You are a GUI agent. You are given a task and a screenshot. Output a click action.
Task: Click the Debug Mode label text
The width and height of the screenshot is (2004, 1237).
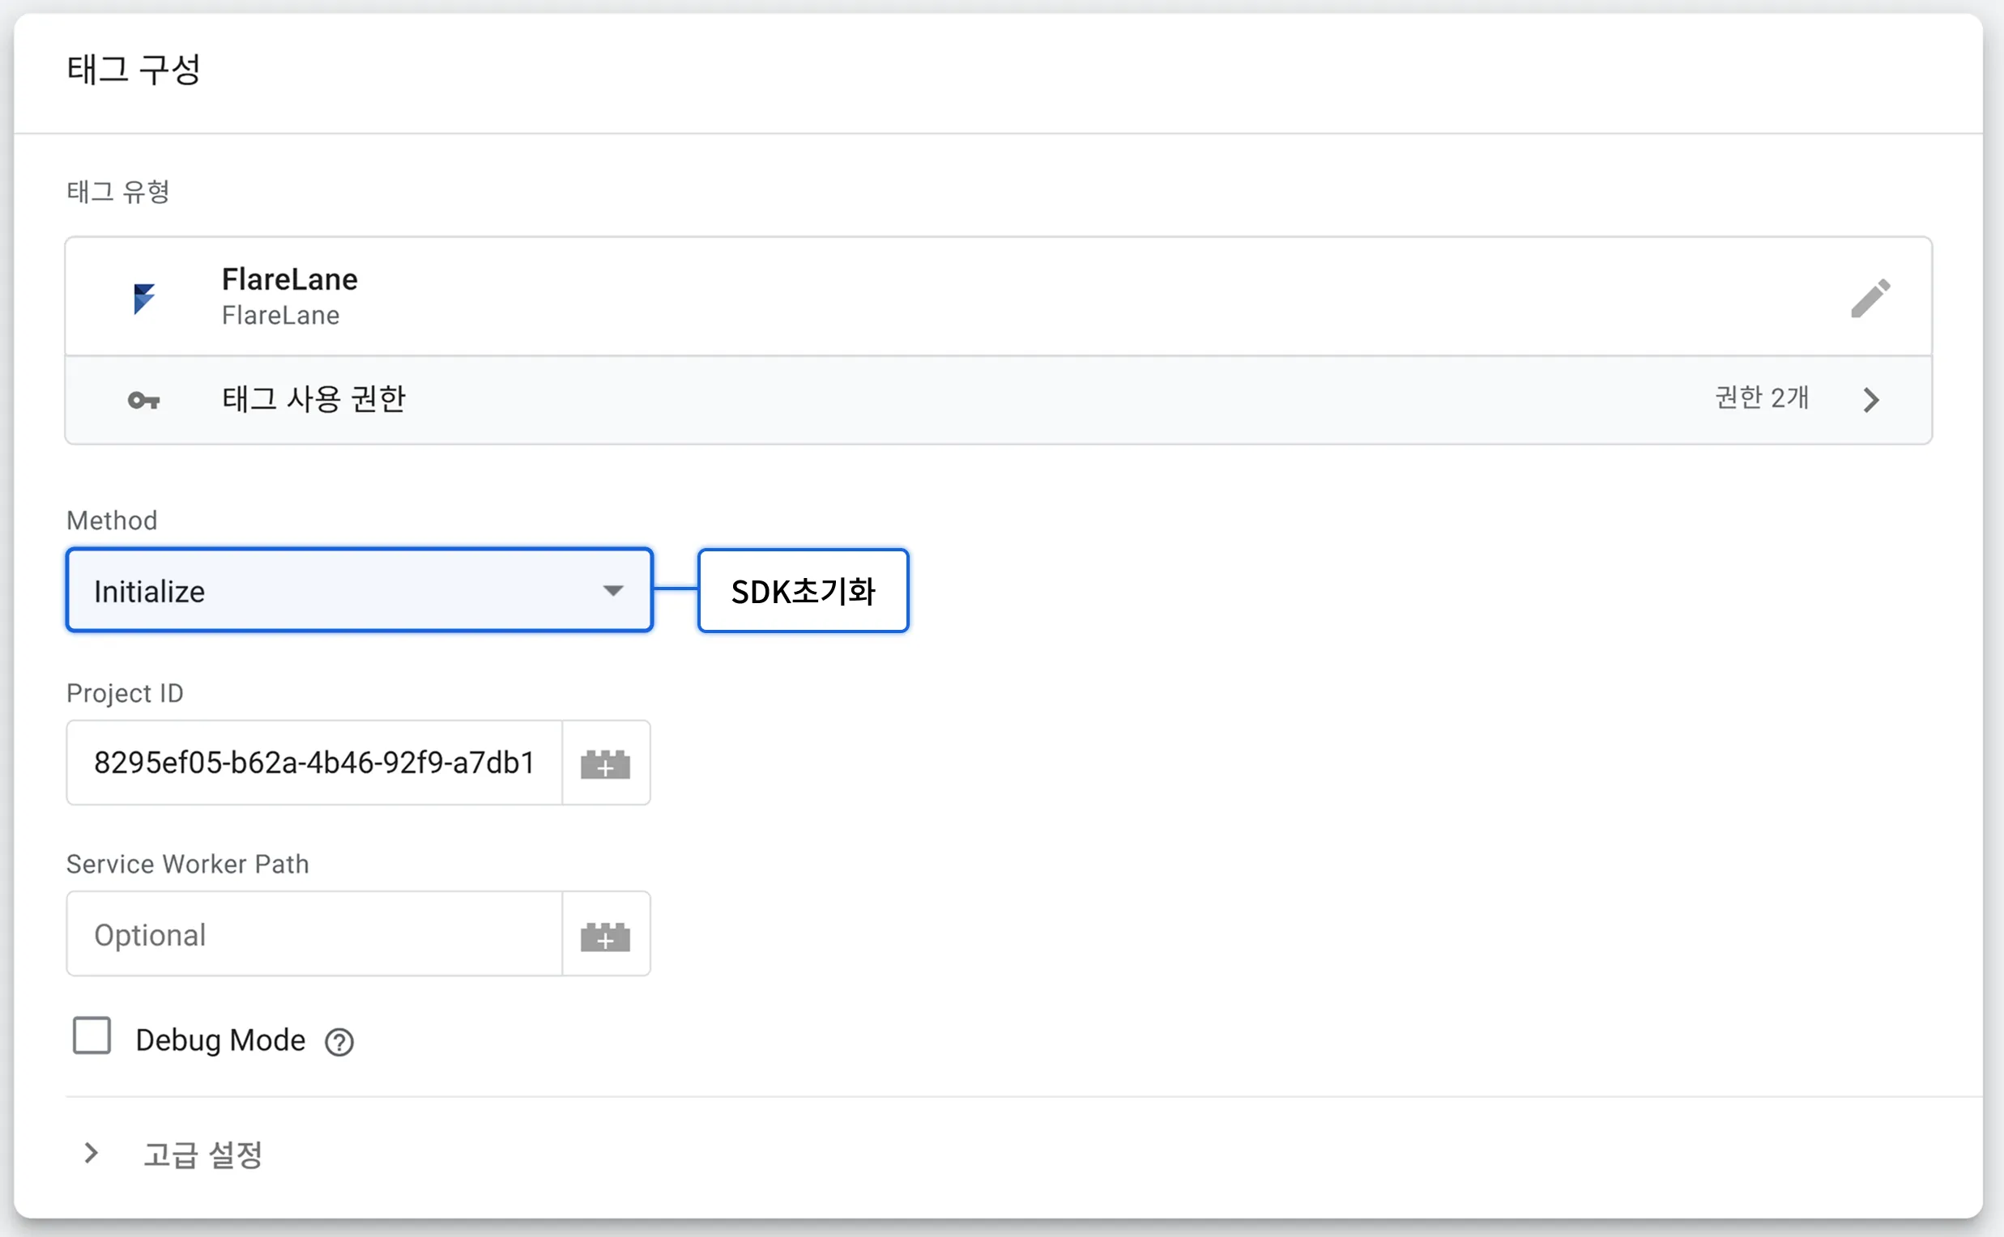[x=220, y=1040]
